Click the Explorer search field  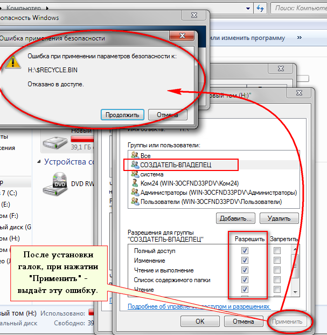[300, 8]
